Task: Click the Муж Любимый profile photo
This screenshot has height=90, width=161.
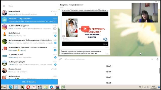Action: coord(5,13)
